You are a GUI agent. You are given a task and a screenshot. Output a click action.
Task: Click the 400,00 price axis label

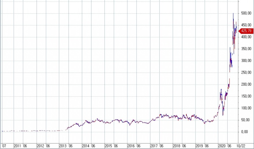tap(246, 37)
